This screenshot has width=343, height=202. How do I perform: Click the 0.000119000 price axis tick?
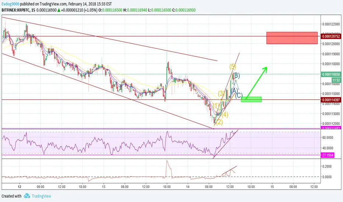[331, 54]
